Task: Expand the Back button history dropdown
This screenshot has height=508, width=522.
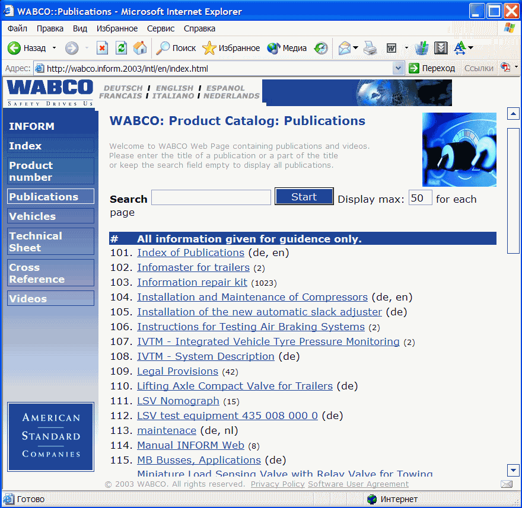Action: (x=54, y=48)
